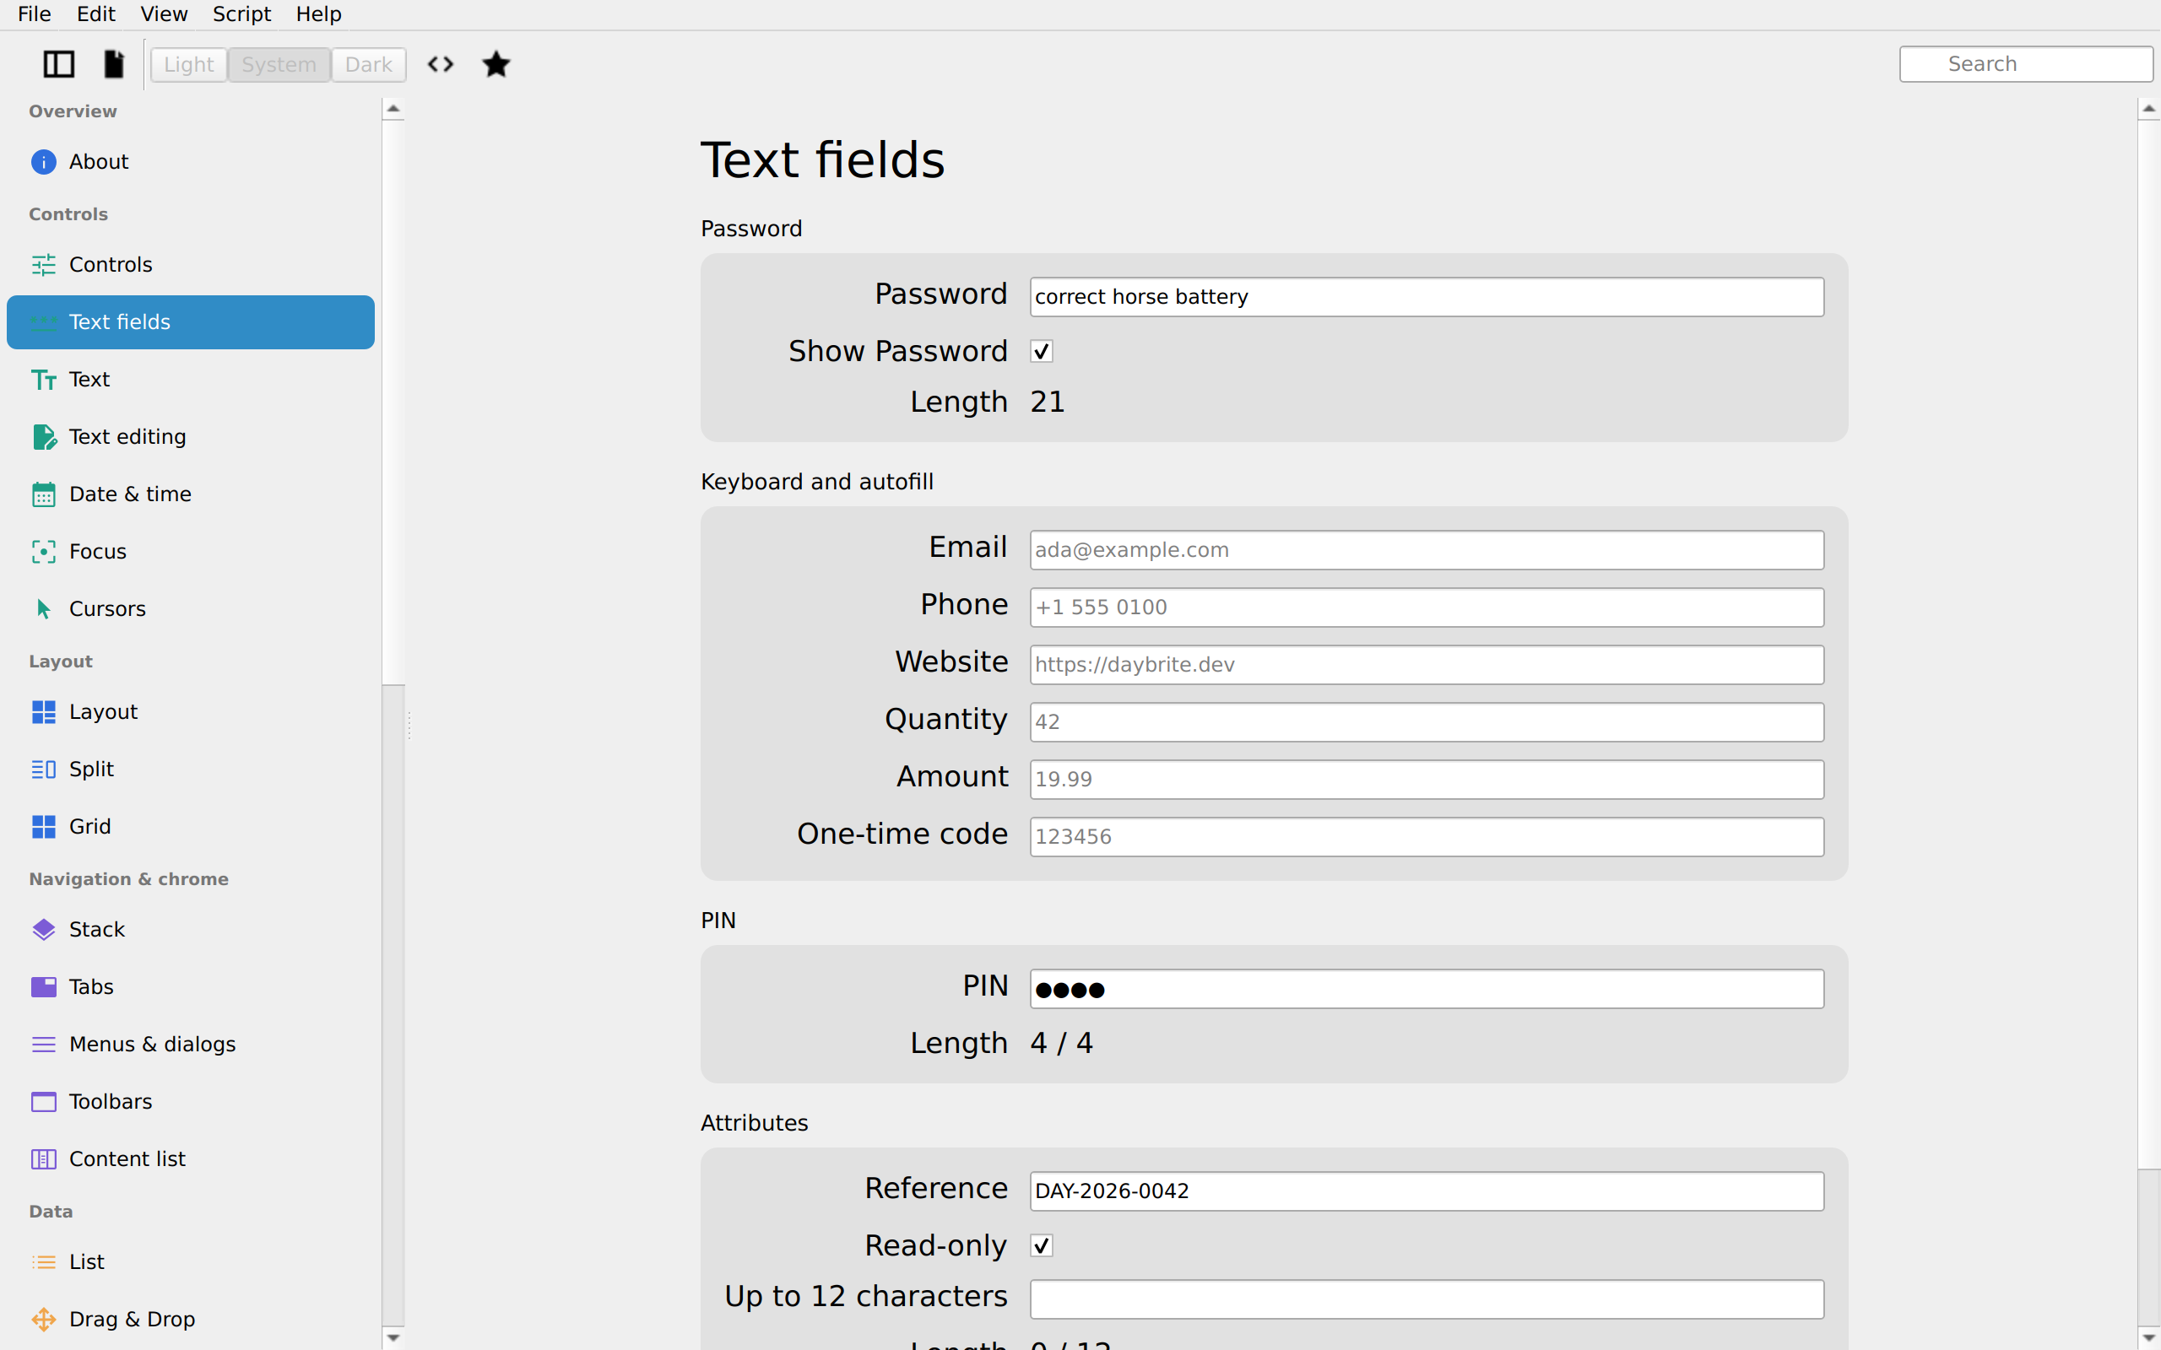Select the Controls sliders icon
Screen dimensions: 2161x1350
pos(44,264)
